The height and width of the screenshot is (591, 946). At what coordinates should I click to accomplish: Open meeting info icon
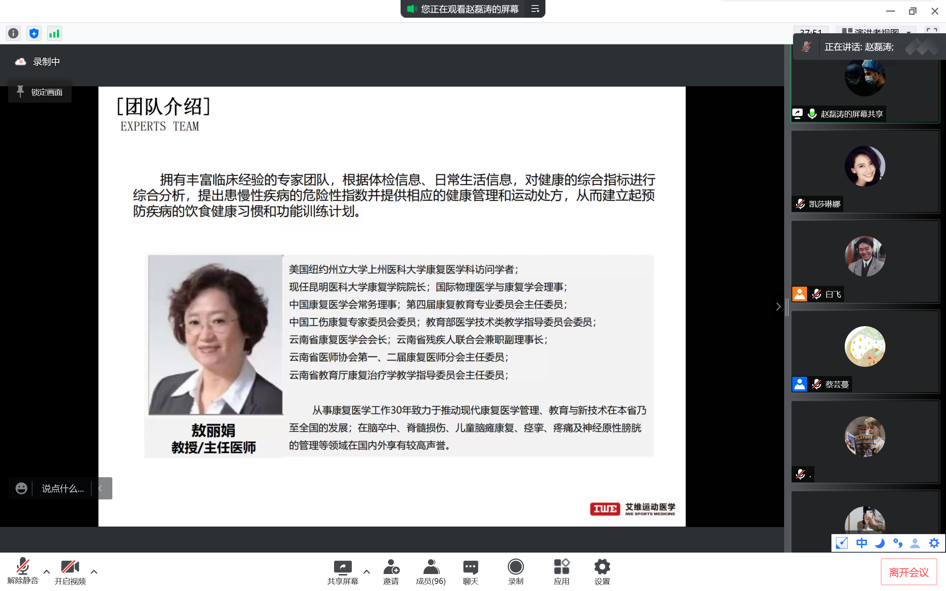[13, 33]
